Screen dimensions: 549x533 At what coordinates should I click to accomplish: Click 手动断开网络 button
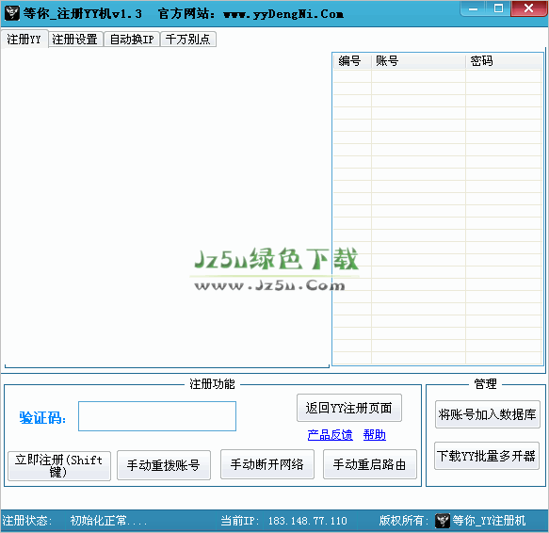point(267,464)
